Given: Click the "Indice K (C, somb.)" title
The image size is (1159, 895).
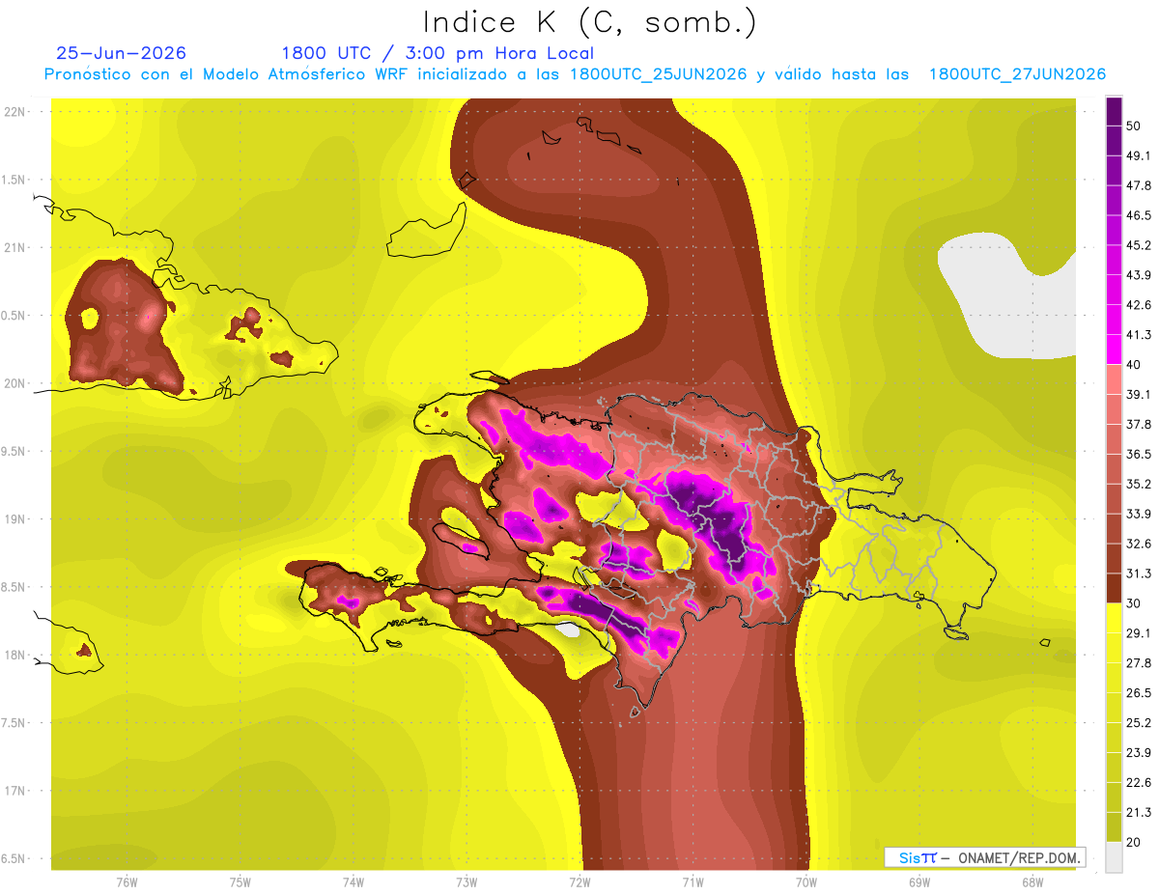Looking at the screenshot, I should click(x=589, y=22).
